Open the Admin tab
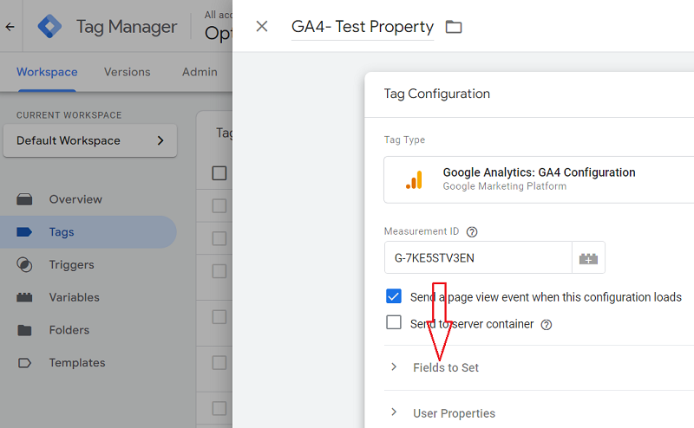The height and width of the screenshot is (428, 694). (200, 72)
